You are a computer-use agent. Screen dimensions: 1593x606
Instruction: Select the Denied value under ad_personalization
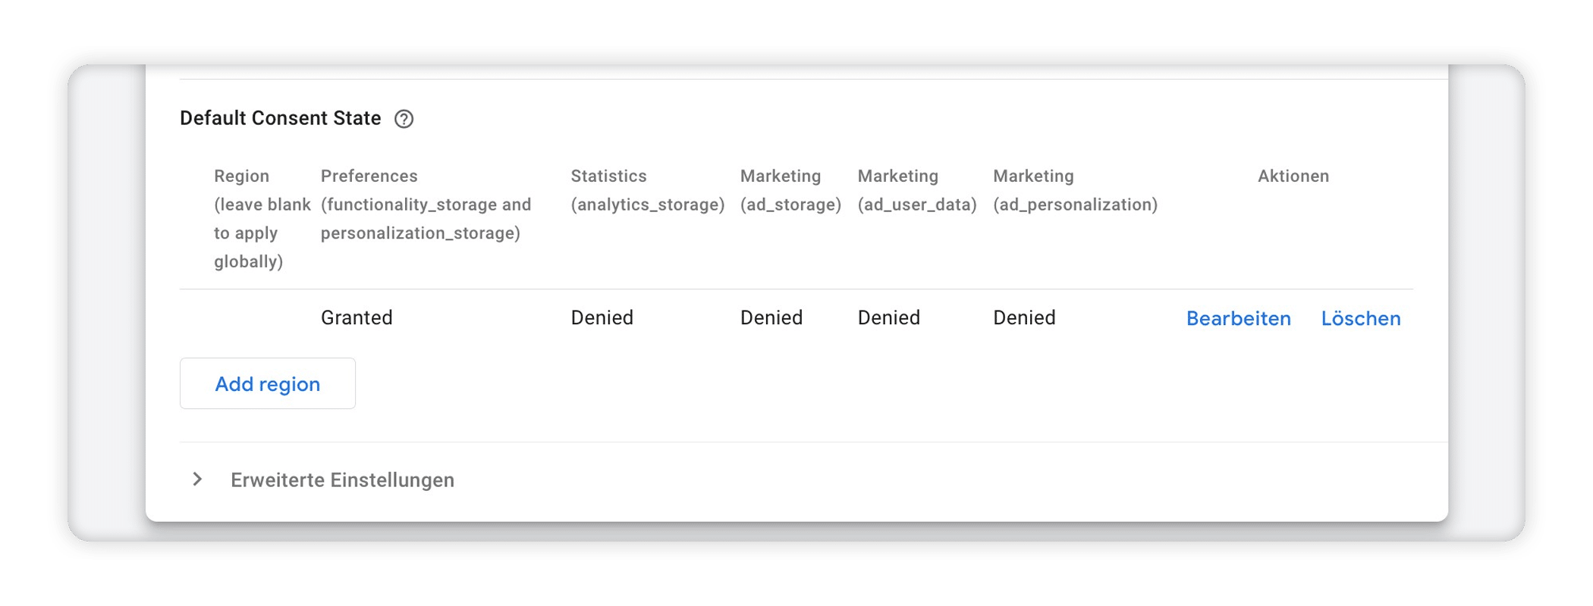pos(1024,317)
